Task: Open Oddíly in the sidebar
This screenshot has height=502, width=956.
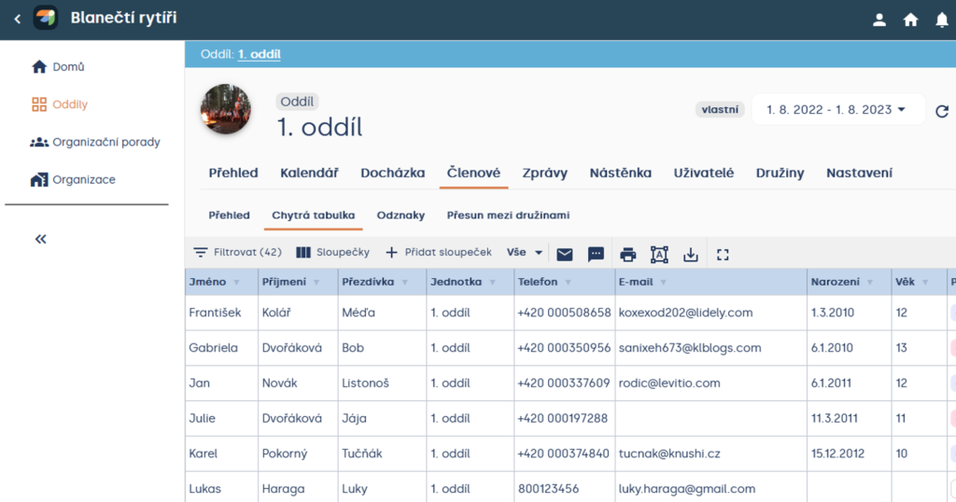Action: (x=59, y=105)
